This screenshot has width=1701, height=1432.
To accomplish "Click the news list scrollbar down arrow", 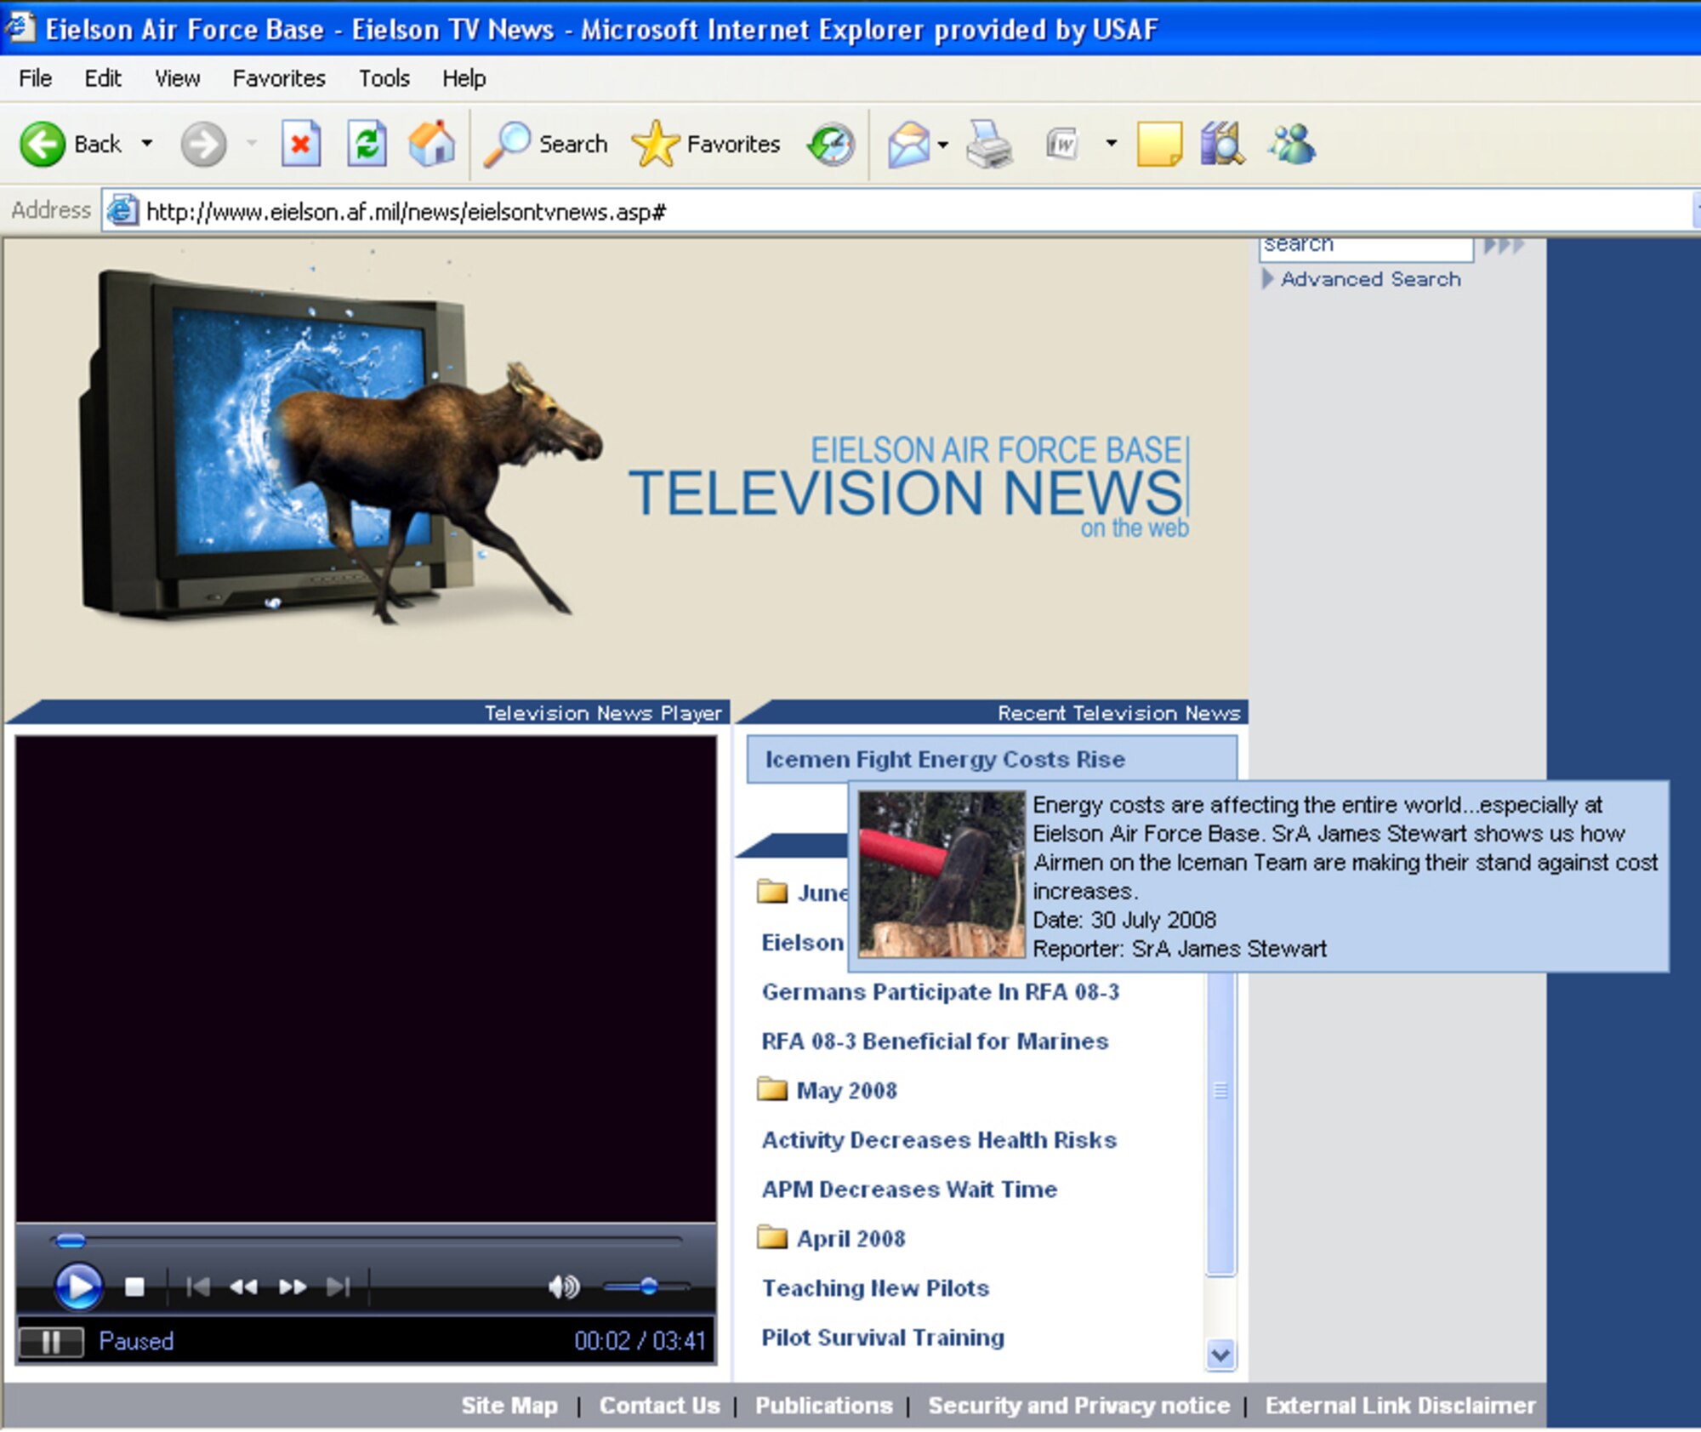I will (x=1220, y=1355).
